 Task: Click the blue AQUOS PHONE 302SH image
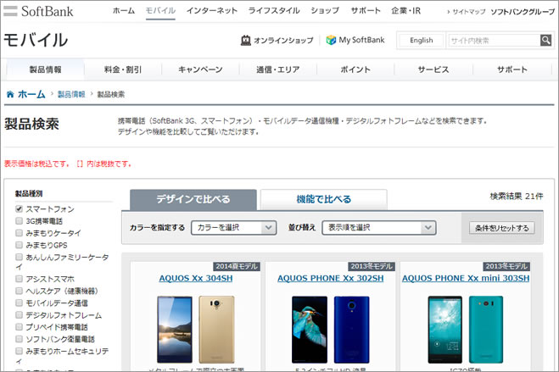351,330
